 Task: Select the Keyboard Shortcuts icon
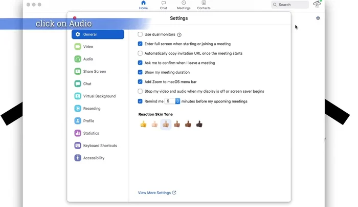(78, 146)
